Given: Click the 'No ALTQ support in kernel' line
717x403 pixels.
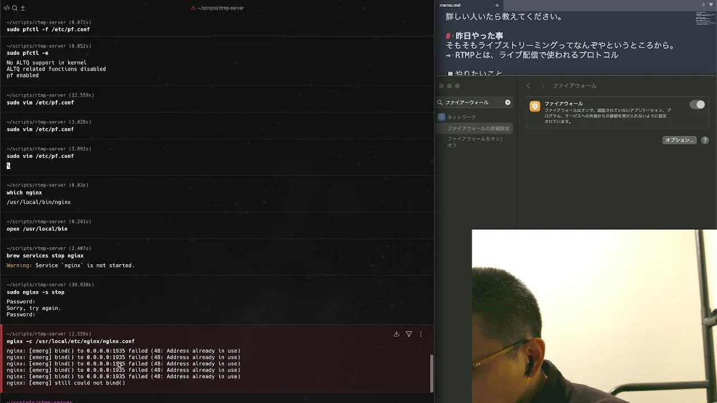Looking at the screenshot, I should click(x=46, y=63).
